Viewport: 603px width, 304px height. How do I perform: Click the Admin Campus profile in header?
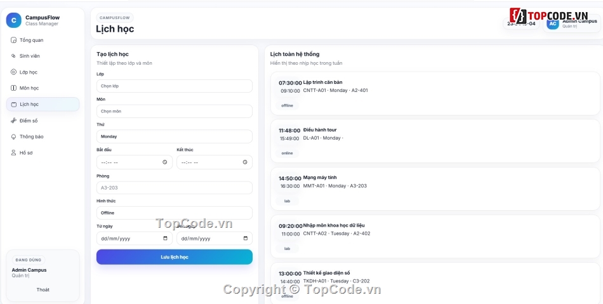(572, 24)
